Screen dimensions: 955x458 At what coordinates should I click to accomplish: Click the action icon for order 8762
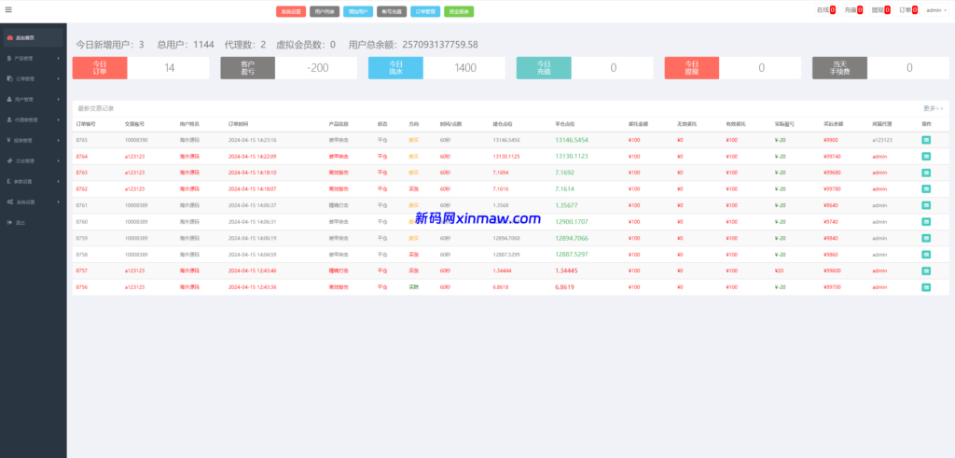(x=926, y=188)
